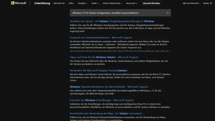
Task: Click 'Gilt für: Word für Microsoft 365' text
Action: point(120,51)
